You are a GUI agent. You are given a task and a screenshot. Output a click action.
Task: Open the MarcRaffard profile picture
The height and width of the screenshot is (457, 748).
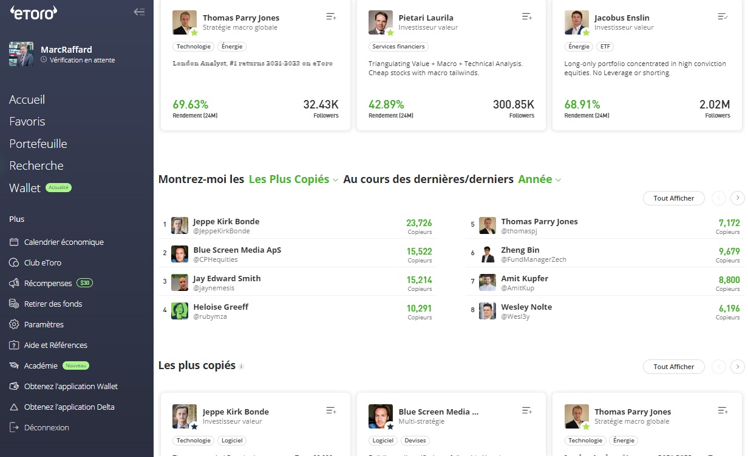(21, 54)
